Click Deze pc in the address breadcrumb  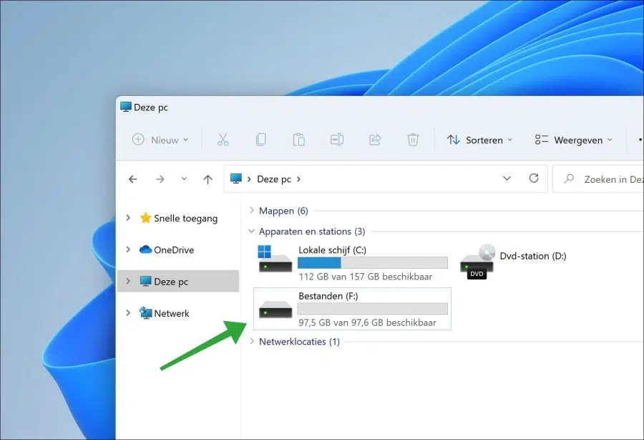[274, 179]
